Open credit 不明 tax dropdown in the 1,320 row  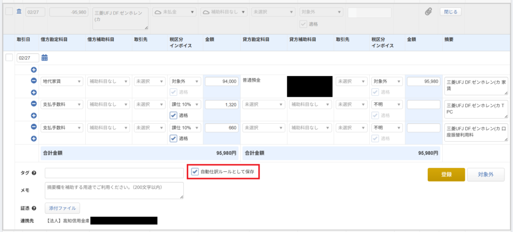click(387, 104)
